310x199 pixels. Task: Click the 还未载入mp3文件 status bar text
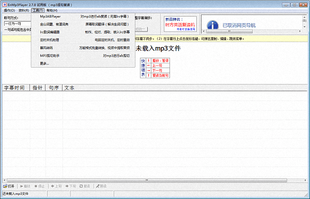[16, 194]
